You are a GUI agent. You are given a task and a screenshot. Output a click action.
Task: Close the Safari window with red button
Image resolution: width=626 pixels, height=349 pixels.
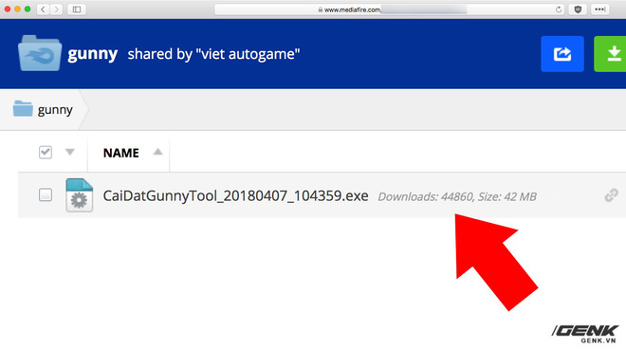(8, 9)
